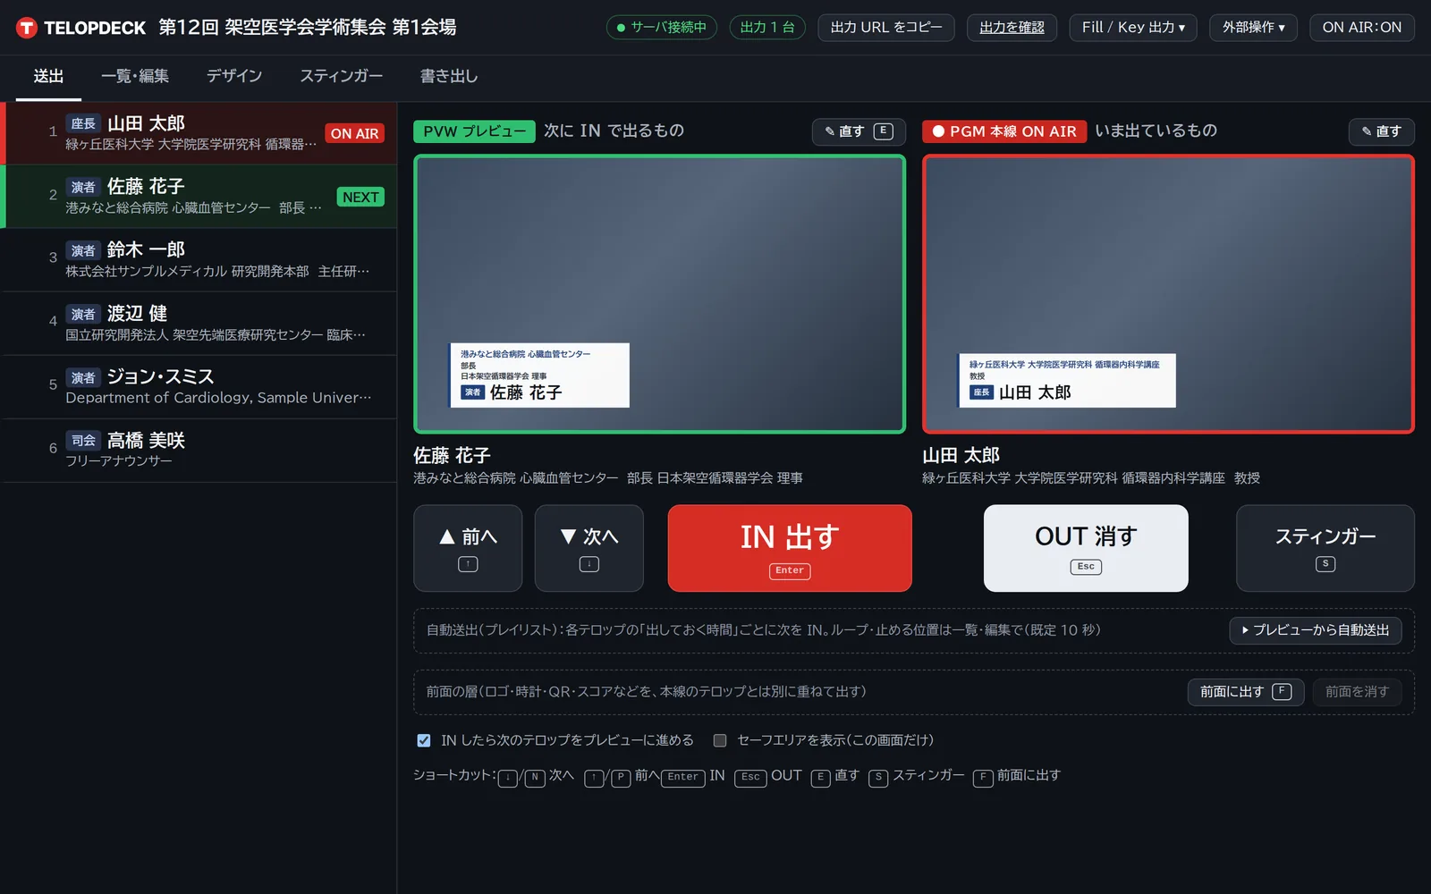Screen dimensions: 1431x894
Task: Click the PVW preview thumbnail of 佐藤 花子
Action: 660,294
